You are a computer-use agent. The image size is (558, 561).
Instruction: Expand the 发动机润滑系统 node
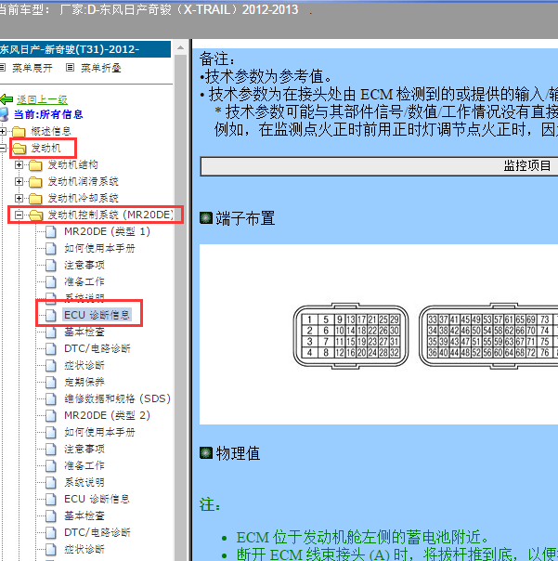[x=19, y=181]
